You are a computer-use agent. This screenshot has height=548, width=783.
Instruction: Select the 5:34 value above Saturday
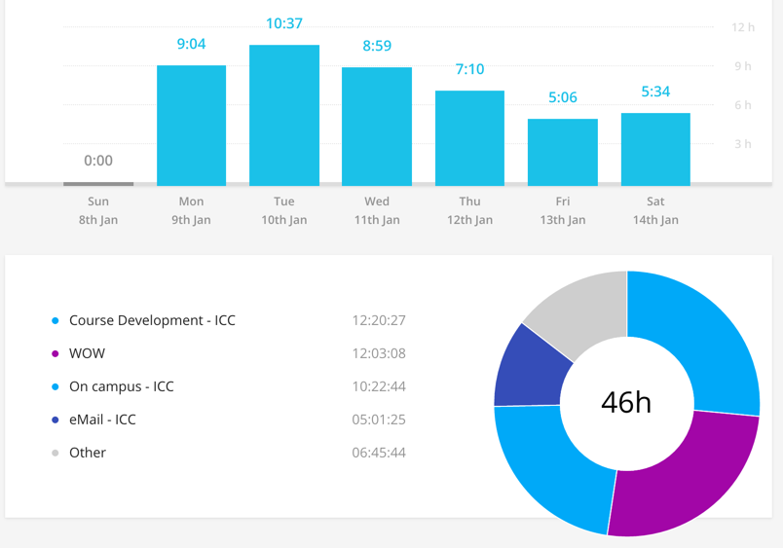(655, 91)
